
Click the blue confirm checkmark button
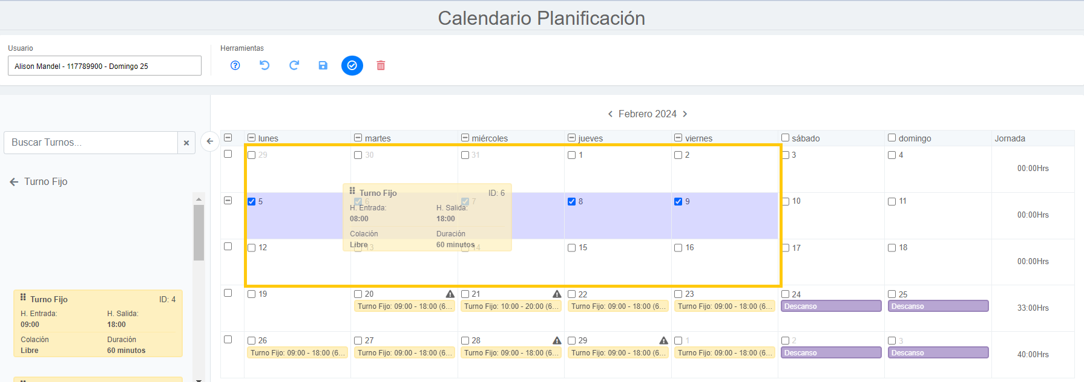(x=352, y=65)
